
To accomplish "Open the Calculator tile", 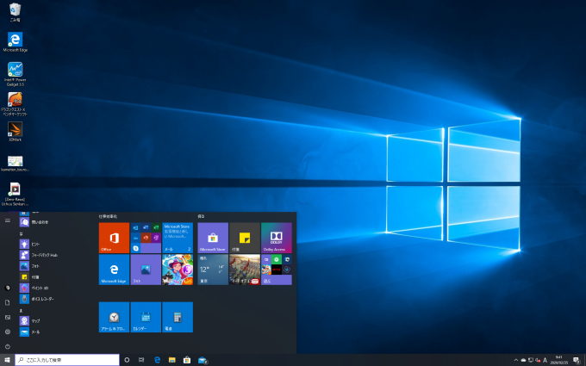I will 178,317.
